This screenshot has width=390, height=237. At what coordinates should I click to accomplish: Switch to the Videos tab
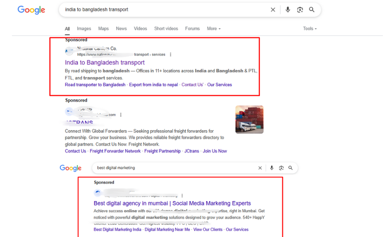[140, 29]
